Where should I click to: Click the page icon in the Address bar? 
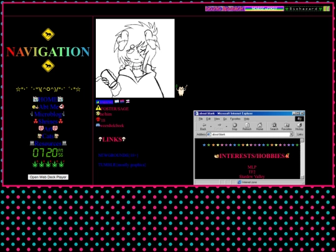209,134
